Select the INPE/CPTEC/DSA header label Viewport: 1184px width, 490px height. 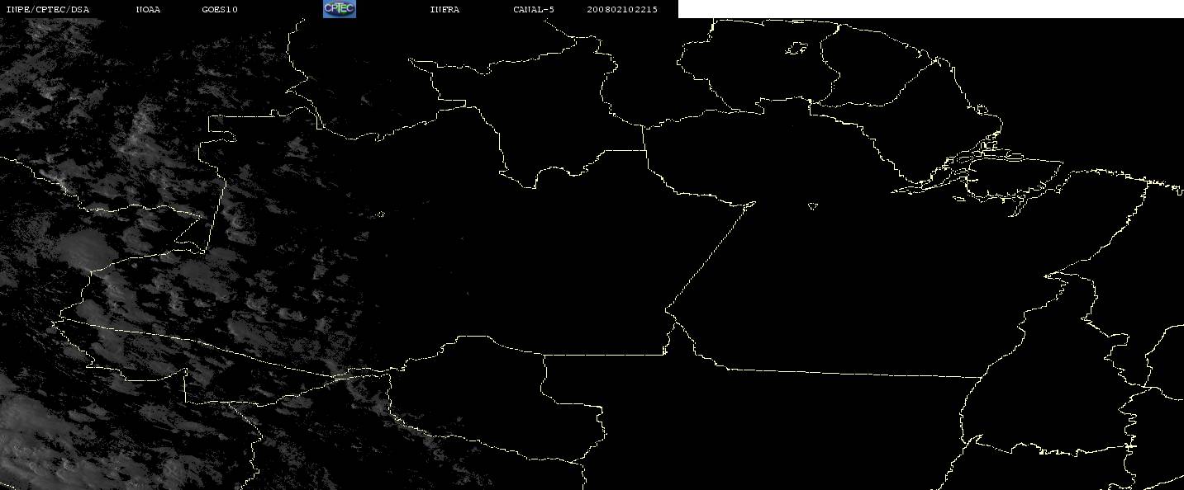coord(48,10)
